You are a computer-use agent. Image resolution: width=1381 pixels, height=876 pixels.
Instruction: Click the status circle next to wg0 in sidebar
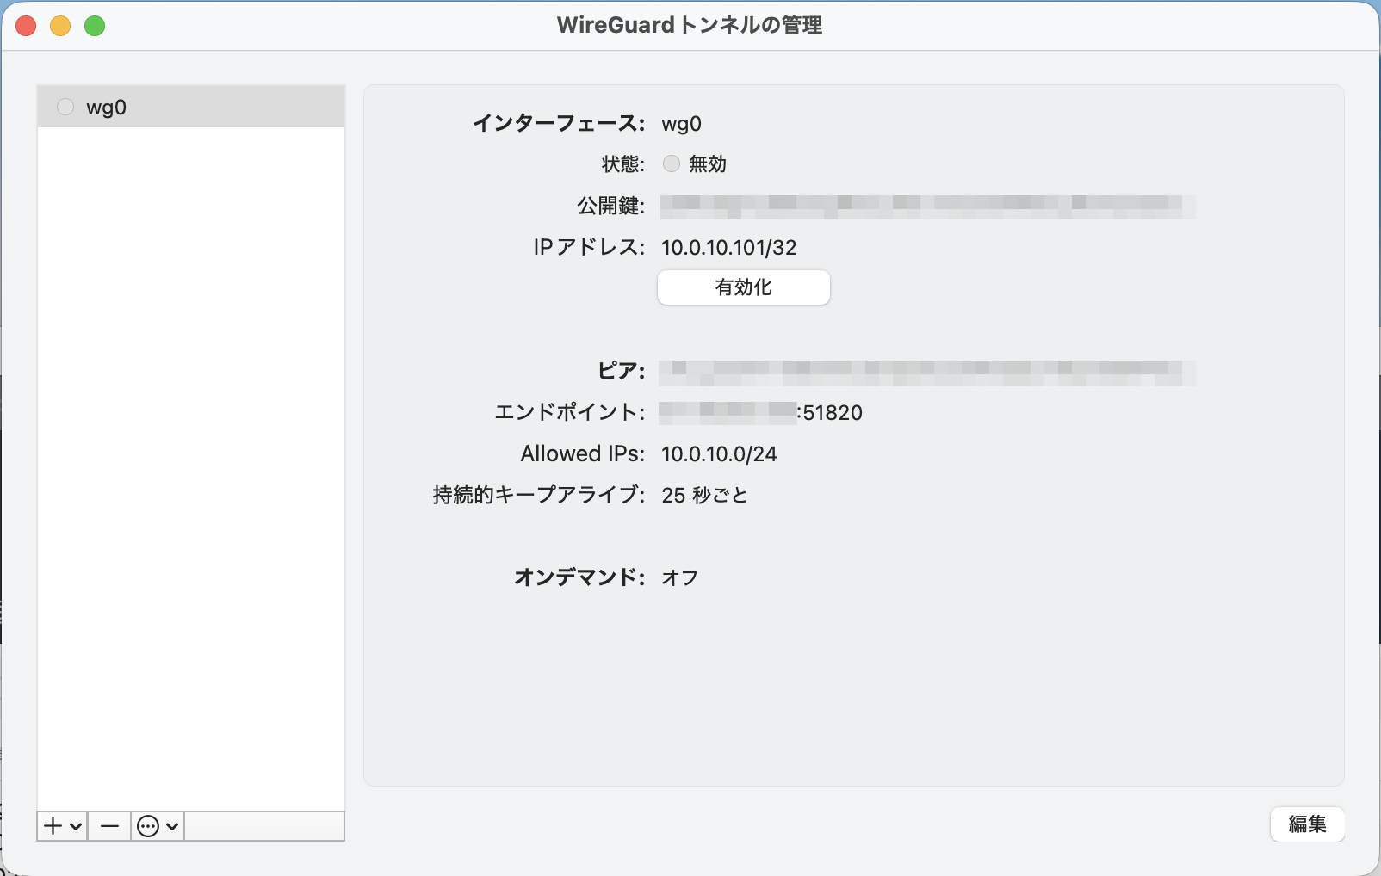[x=65, y=107]
